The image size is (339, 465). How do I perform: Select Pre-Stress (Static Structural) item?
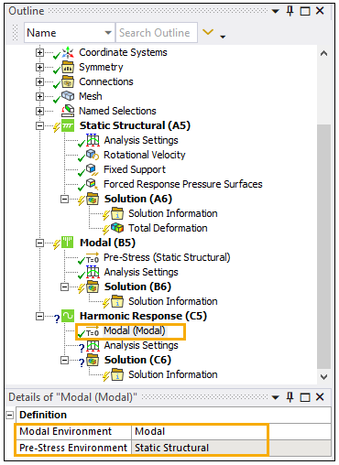(x=167, y=257)
